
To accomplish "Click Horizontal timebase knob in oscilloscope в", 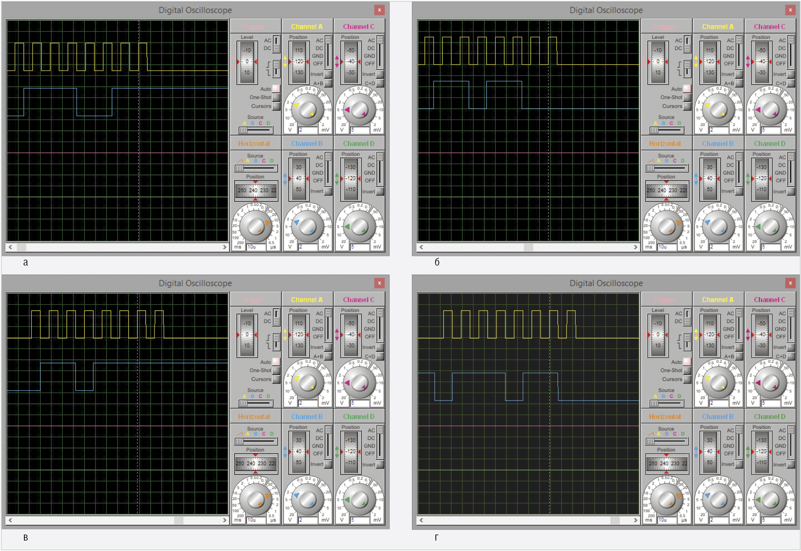I will point(256,499).
